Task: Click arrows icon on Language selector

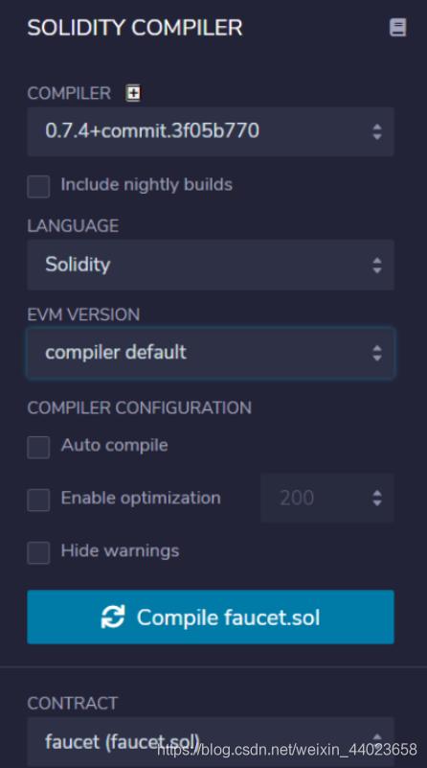Action: point(376,265)
